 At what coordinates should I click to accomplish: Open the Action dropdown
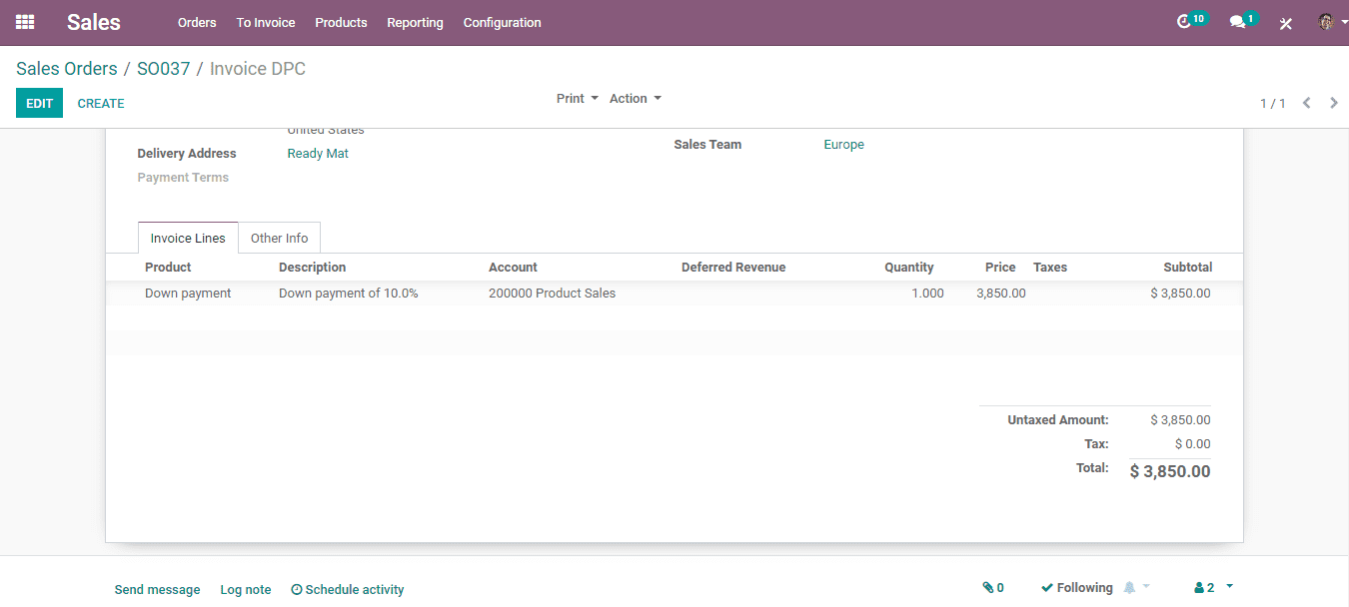tap(636, 98)
